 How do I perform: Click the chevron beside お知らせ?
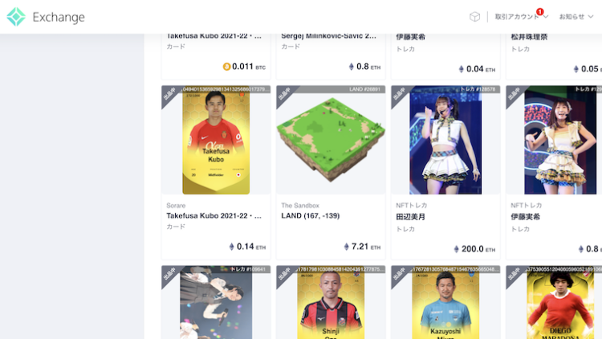click(591, 17)
